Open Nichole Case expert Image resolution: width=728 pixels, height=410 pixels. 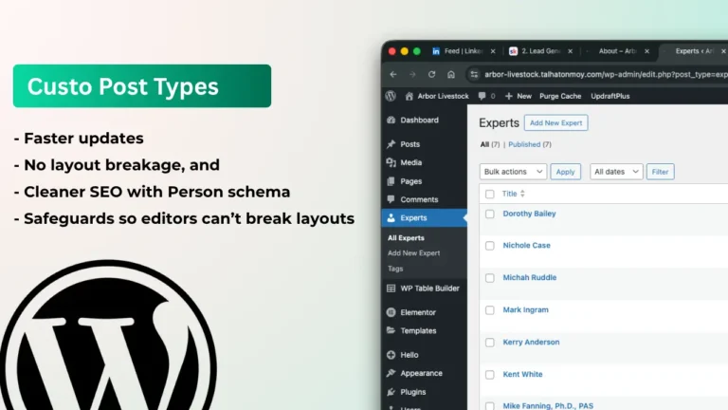[526, 245]
